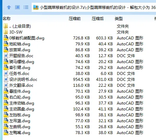Click the 6.0 KB compressed size value
This screenshot has height=140, width=156.
coord(107,74)
